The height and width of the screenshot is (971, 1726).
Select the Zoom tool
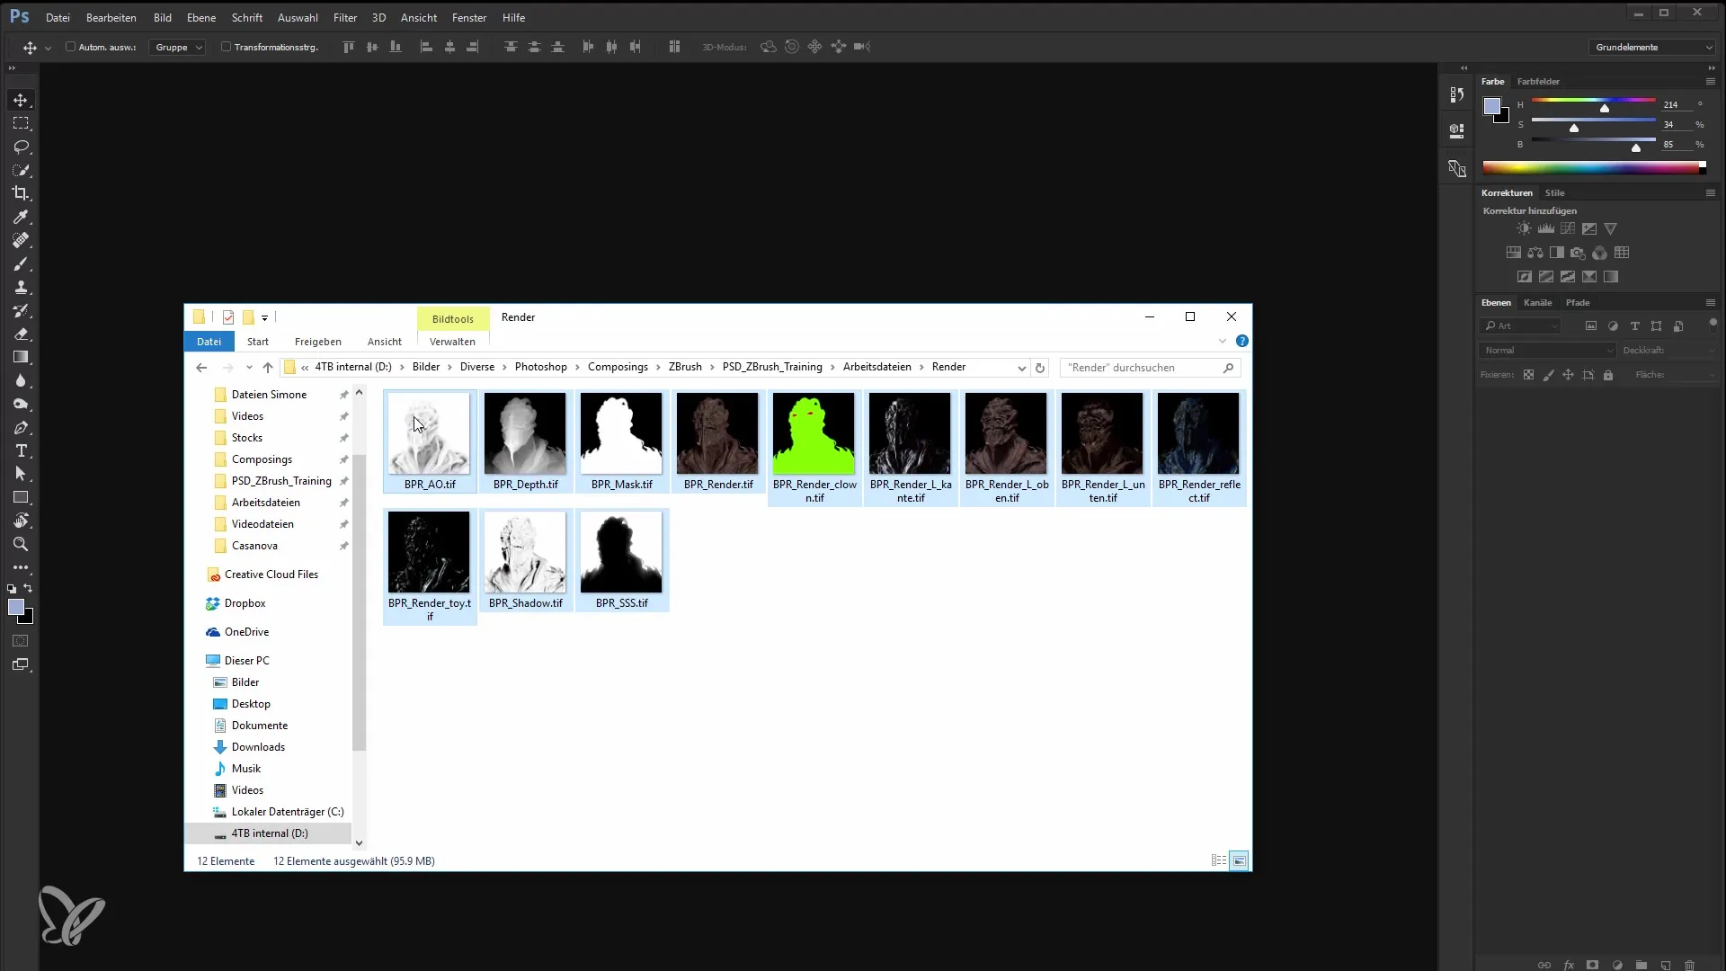22,544
